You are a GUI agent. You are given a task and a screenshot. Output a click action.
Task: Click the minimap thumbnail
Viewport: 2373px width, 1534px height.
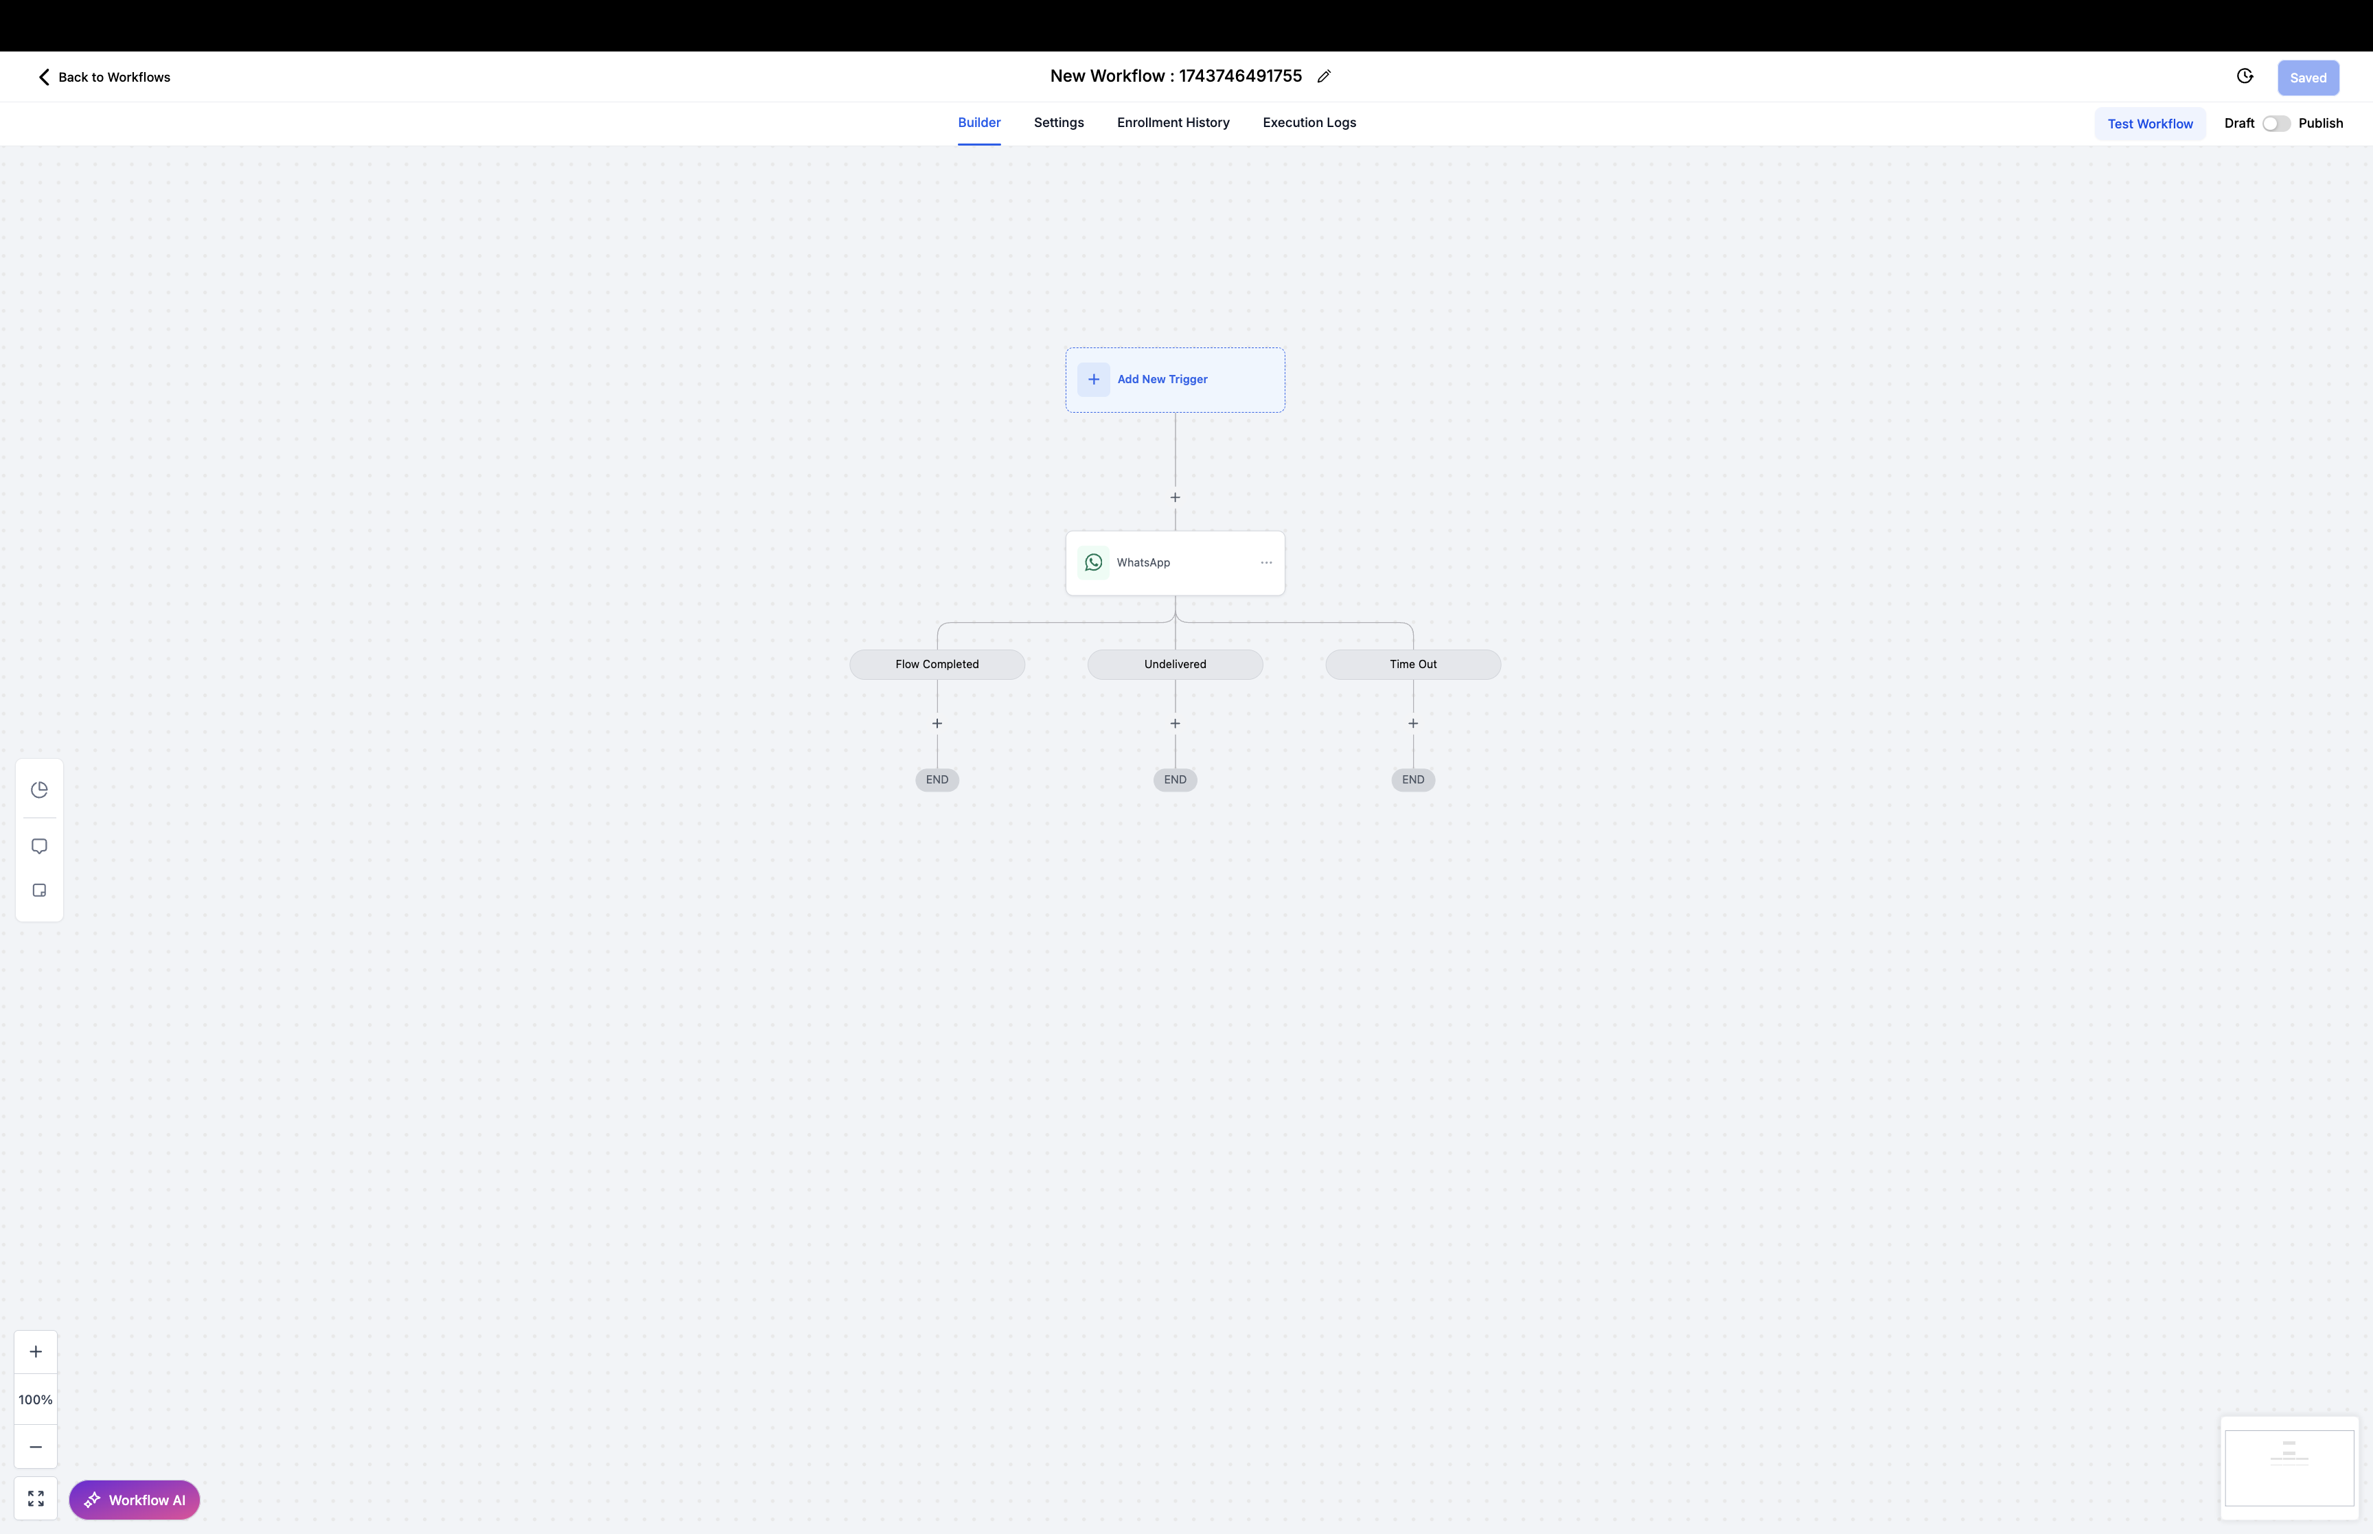coord(2289,1467)
